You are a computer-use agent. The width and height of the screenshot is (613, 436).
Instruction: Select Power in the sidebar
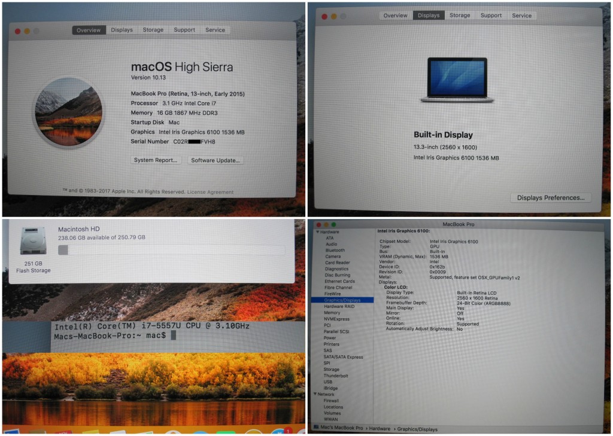330,338
